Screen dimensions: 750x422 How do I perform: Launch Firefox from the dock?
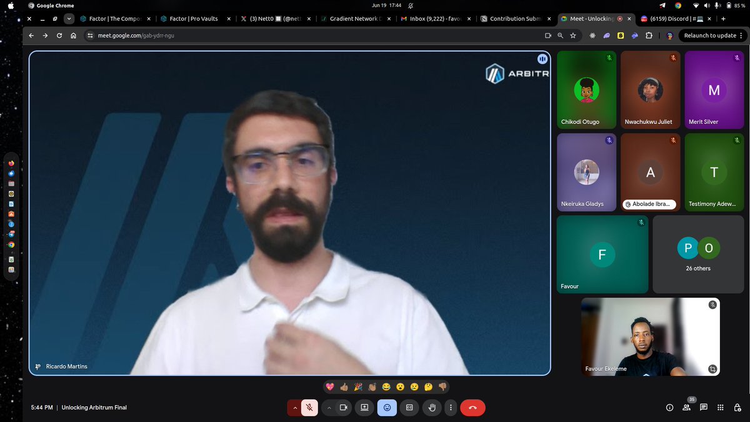coord(11,163)
